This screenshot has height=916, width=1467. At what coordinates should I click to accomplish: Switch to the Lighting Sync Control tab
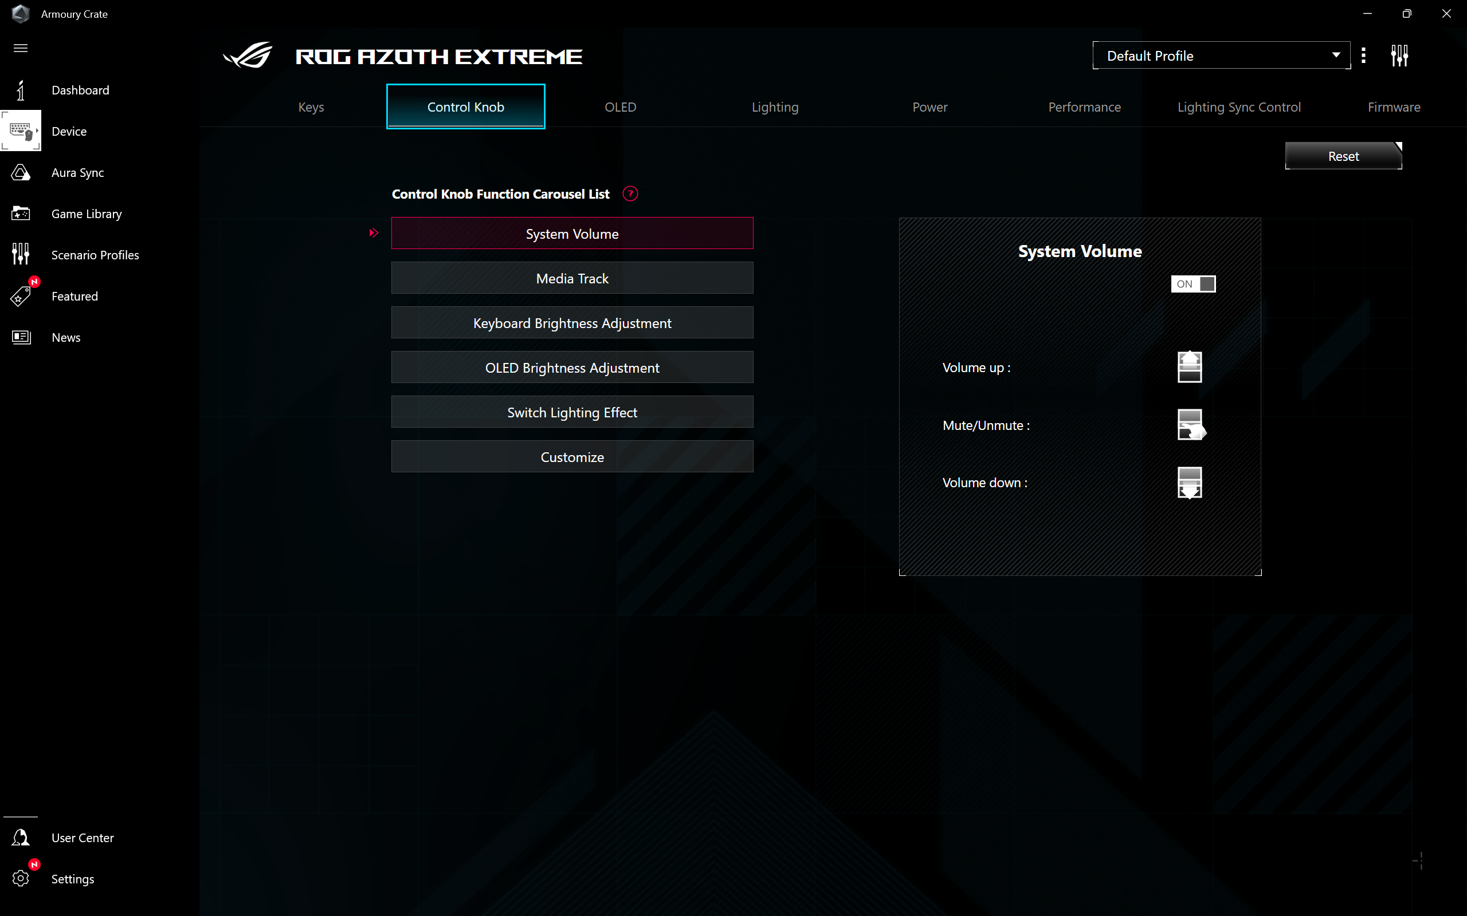click(x=1238, y=107)
